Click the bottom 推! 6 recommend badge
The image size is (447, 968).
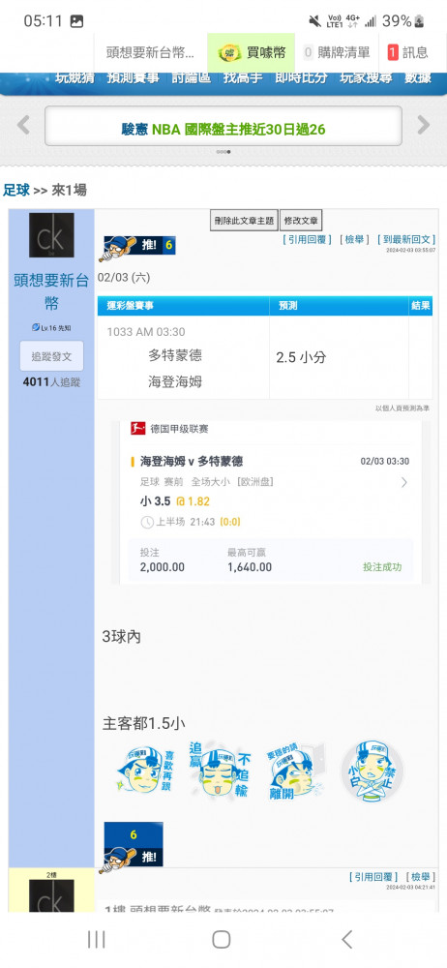(x=133, y=846)
